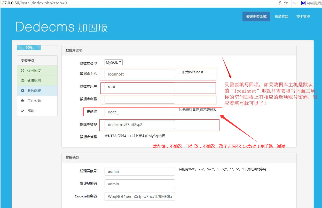Click the gear icon beside 参数配置
This screenshot has height=208, width=322.
tap(23, 90)
